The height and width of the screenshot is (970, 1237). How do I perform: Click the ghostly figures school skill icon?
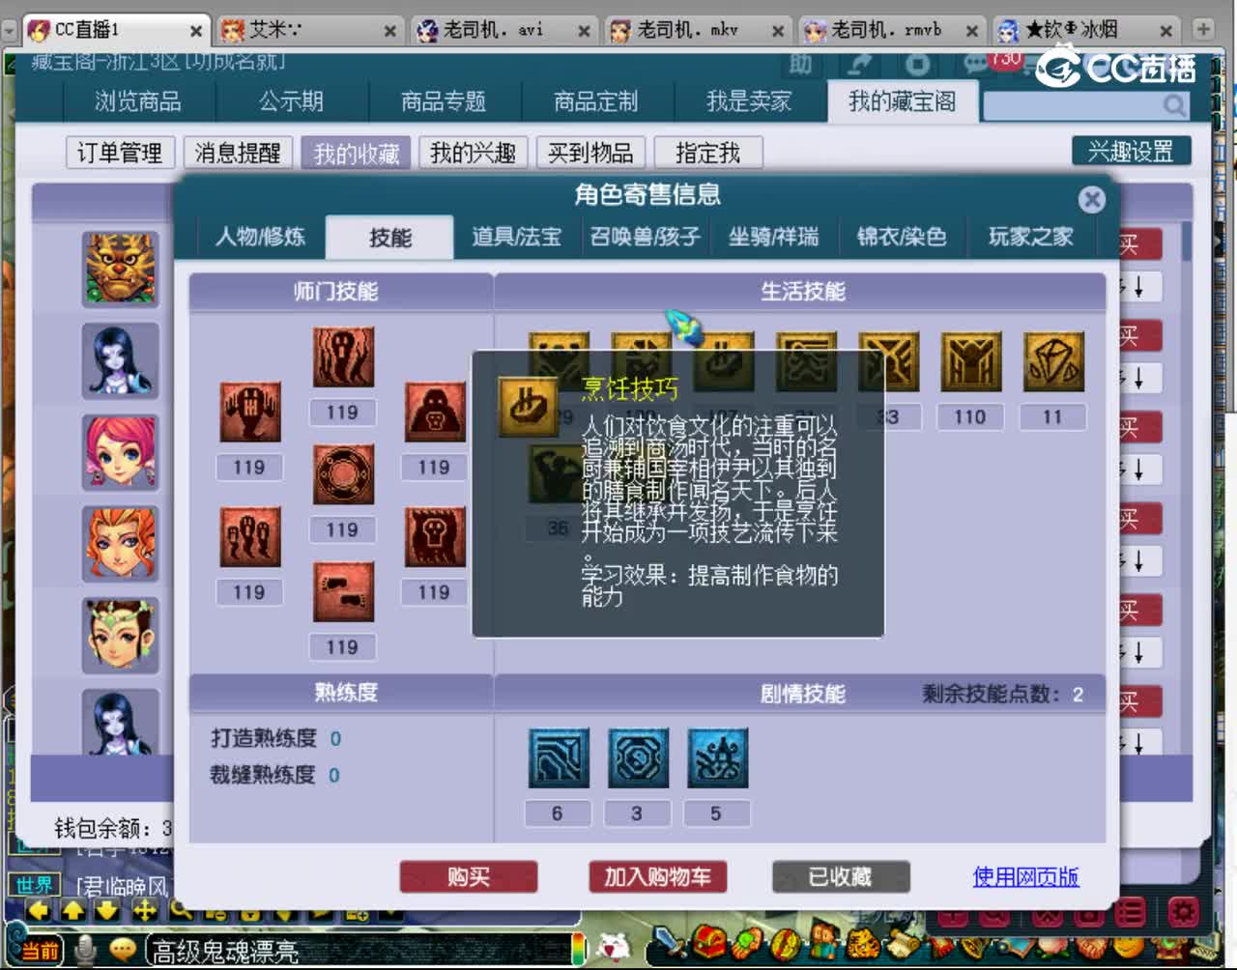point(343,357)
